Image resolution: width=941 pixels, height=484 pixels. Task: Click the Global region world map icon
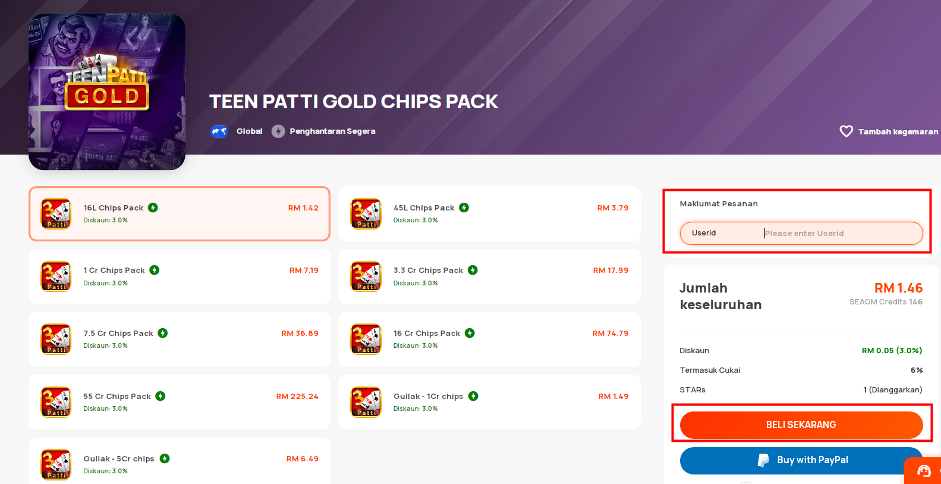(219, 131)
